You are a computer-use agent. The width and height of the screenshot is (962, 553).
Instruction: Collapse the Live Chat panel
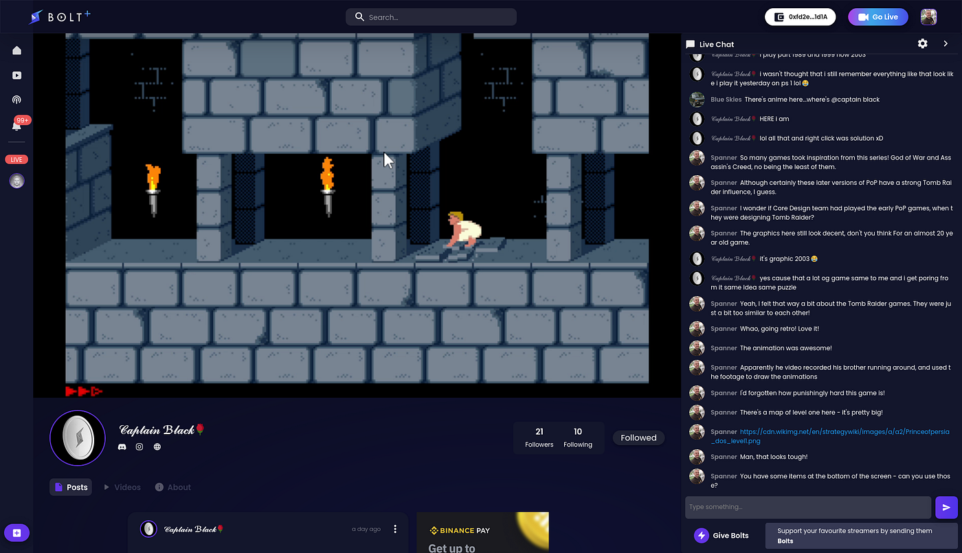[x=946, y=44]
